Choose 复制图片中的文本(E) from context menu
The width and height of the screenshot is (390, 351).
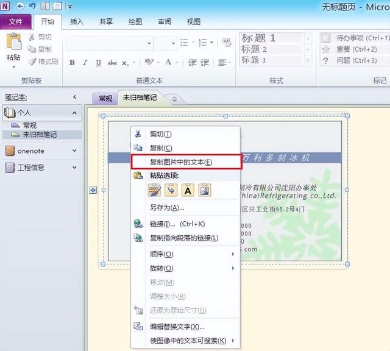click(186, 162)
